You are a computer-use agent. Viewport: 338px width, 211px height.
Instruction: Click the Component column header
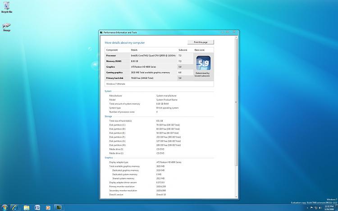click(112, 50)
